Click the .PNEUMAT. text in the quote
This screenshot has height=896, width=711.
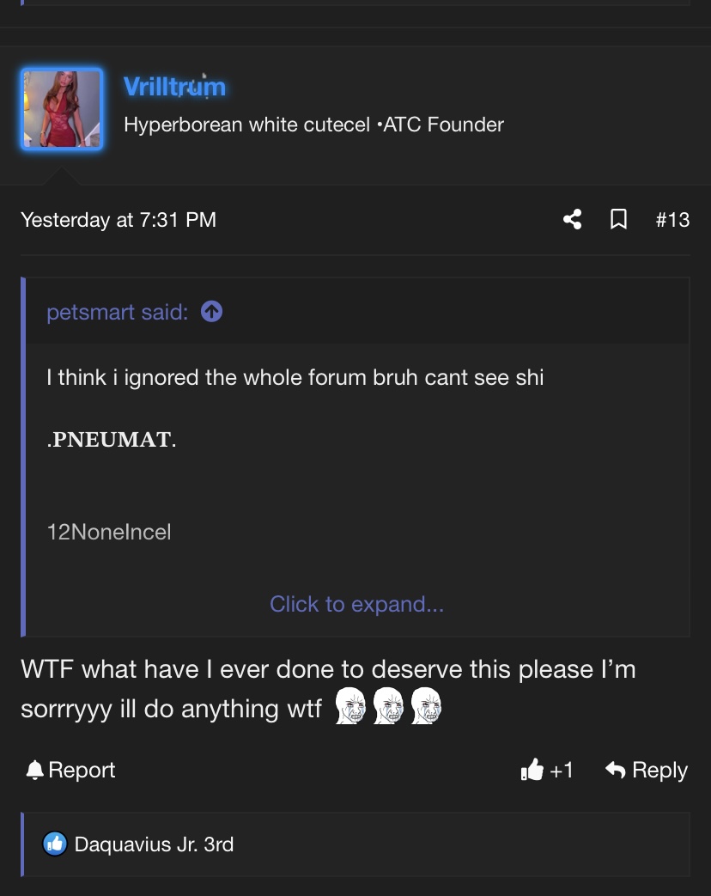pos(112,440)
